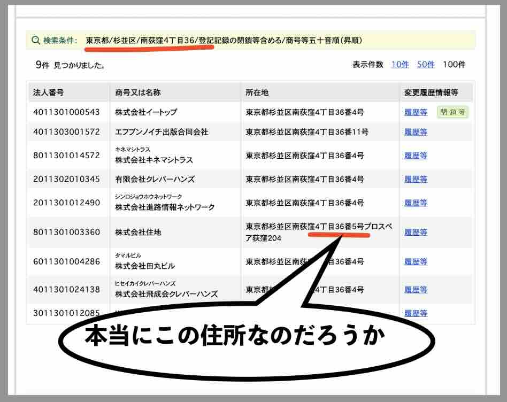The width and height of the screenshot is (507, 402).
Task: Click the 表示件数 label
Action: (x=367, y=65)
